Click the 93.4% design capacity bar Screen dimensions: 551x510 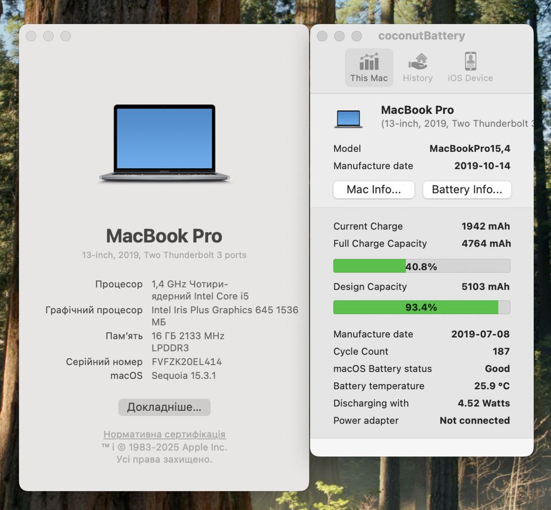point(422,307)
